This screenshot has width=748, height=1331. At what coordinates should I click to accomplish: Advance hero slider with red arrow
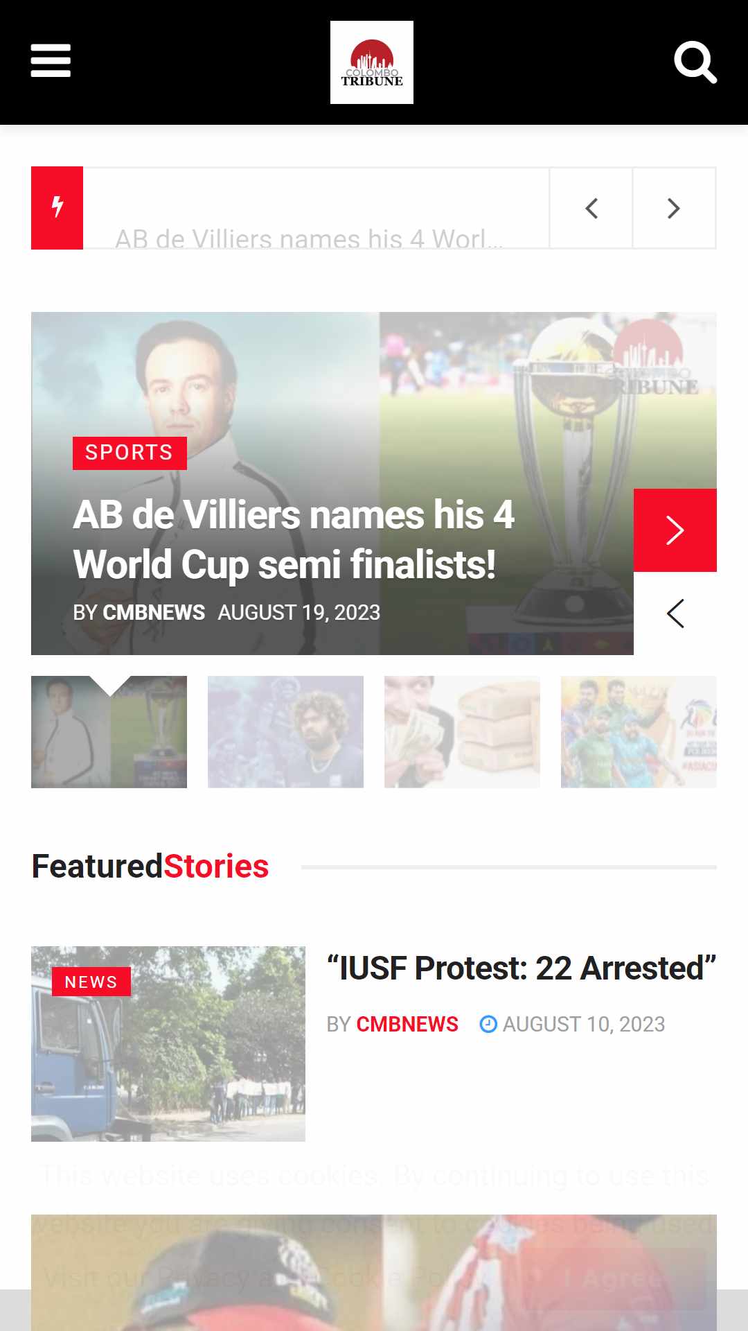tap(675, 530)
